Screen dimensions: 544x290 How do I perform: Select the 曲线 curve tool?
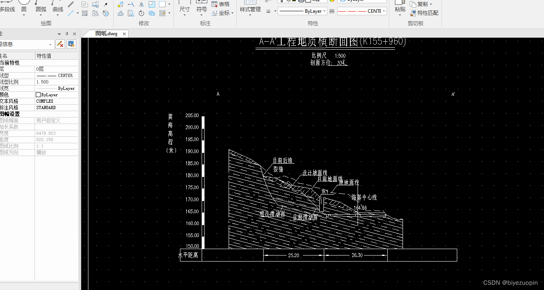coord(58,6)
